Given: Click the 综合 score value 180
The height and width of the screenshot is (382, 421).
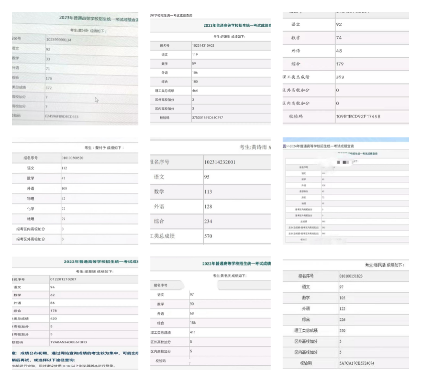Looking at the screenshot, I should pyautogui.click(x=195, y=82).
